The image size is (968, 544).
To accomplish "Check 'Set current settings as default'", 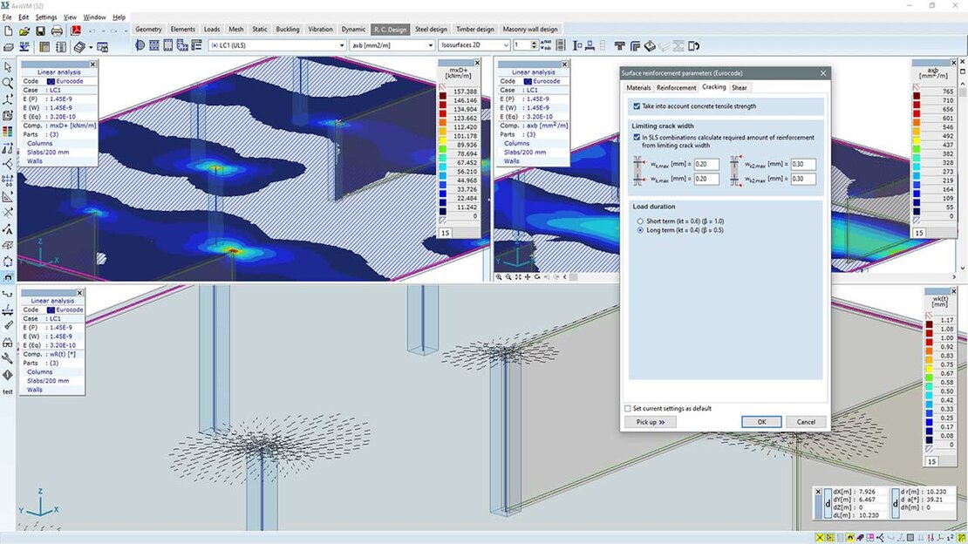I will coord(628,408).
